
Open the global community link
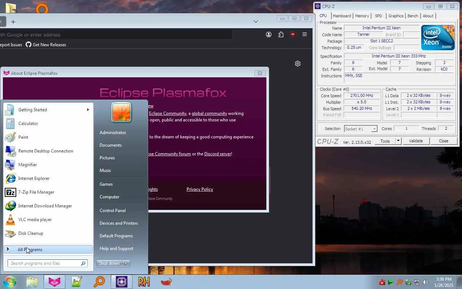(209, 113)
